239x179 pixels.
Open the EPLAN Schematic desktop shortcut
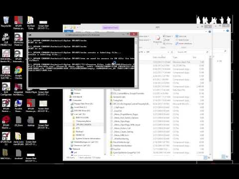pyautogui.click(x=18, y=56)
